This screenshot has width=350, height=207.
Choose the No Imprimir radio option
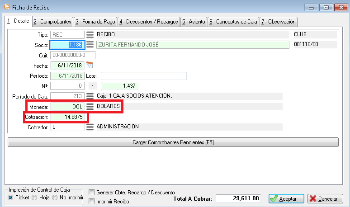click(55, 198)
